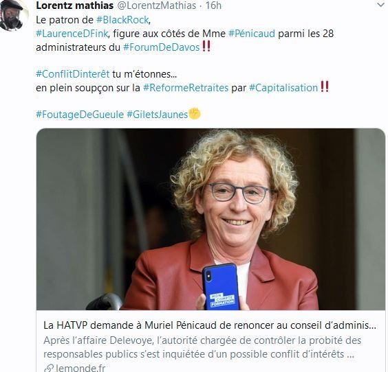
Task: Click the article description about affaire Delevoye
Action: pos(202,347)
